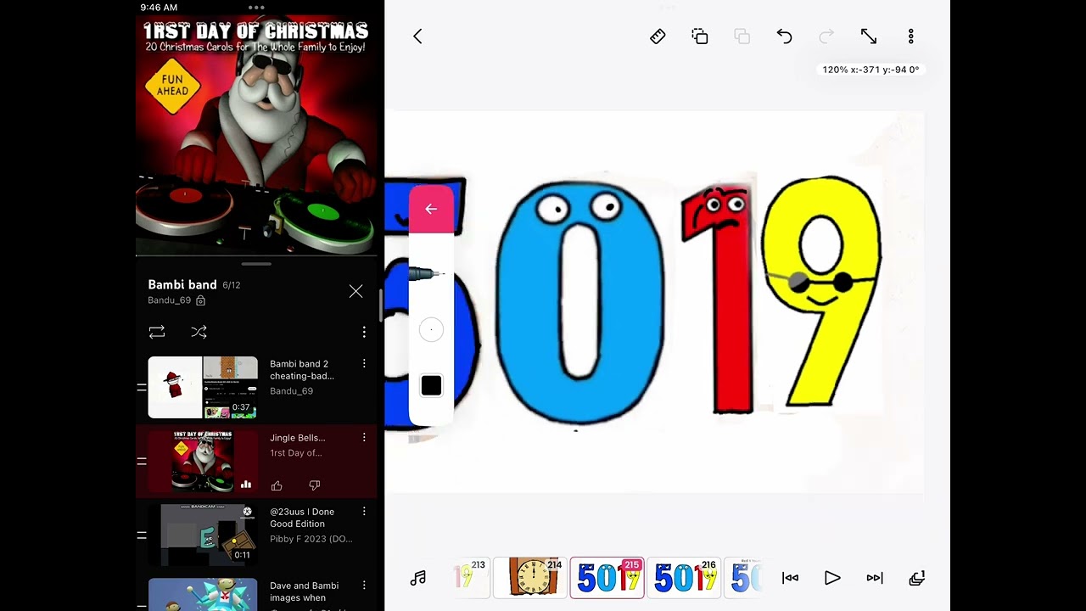Image resolution: width=1086 pixels, height=611 pixels.
Task: Play @23uus Done Good Edition video
Action: pyautogui.click(x=203, y=535)
